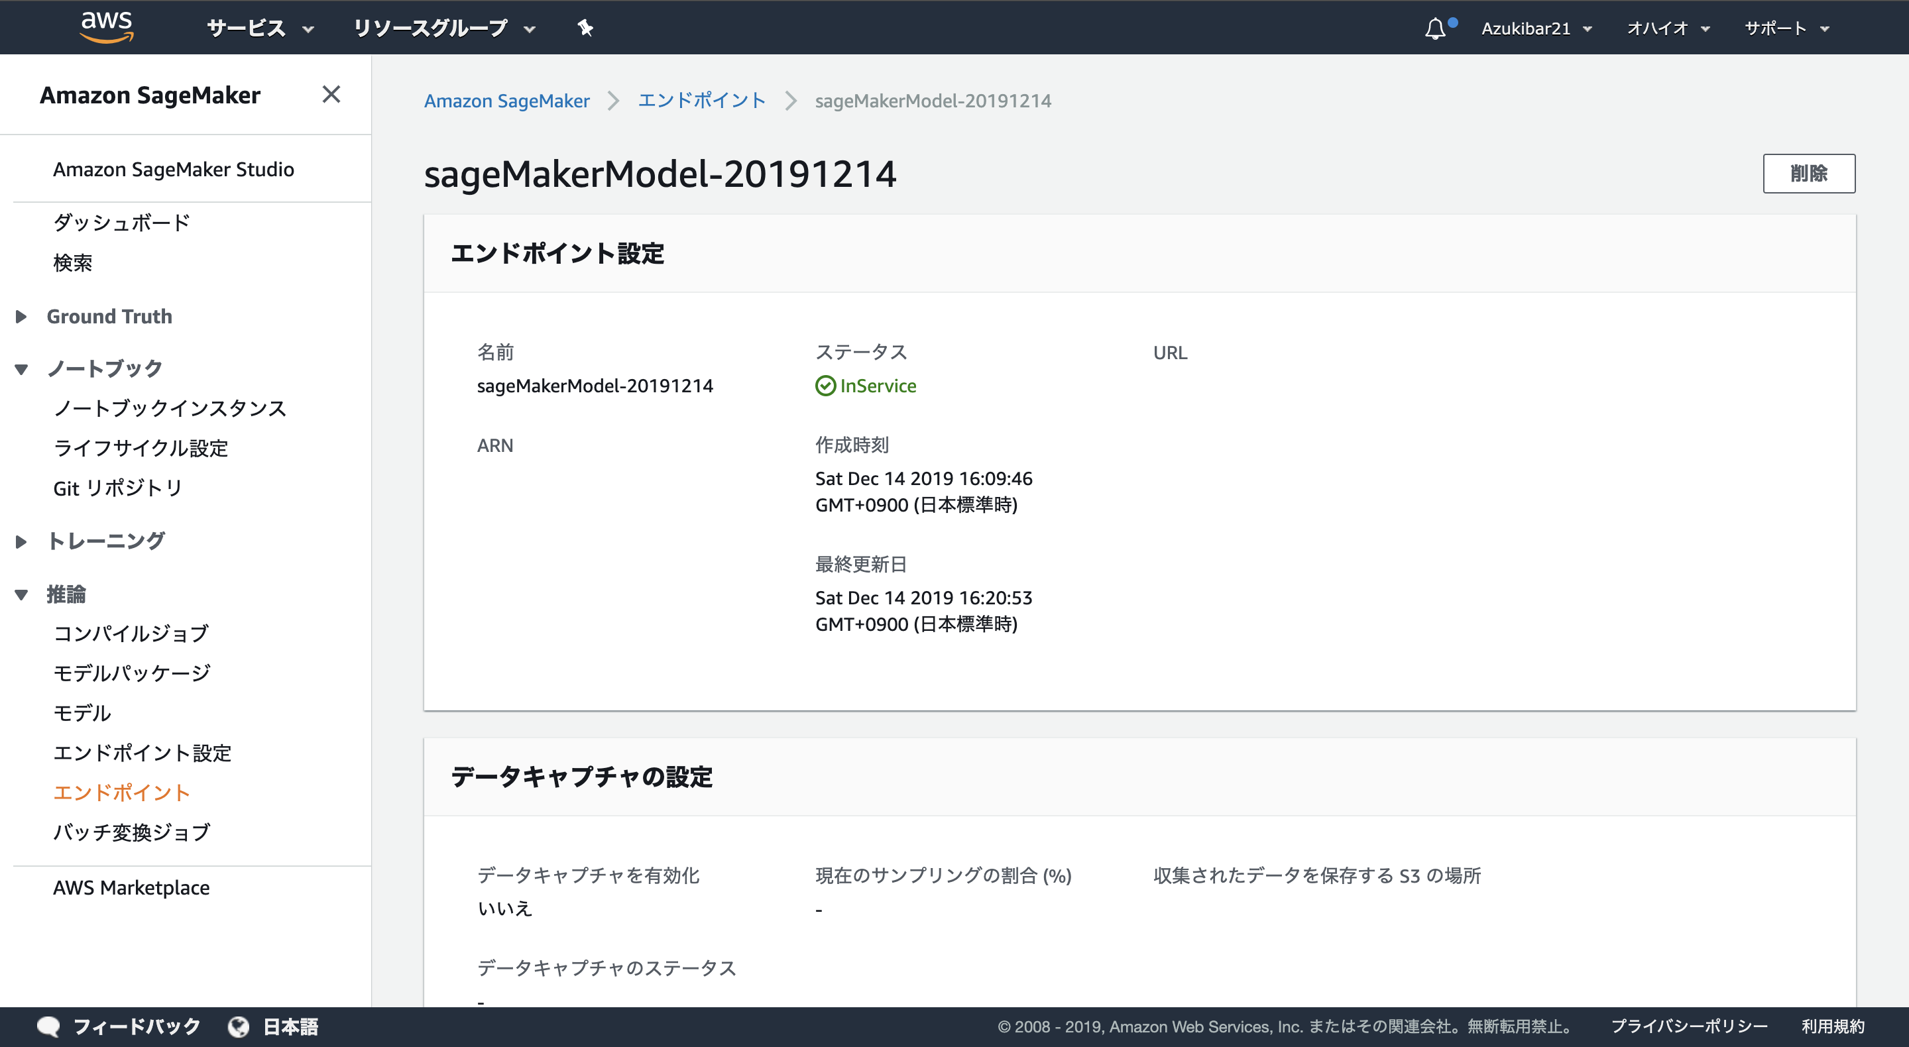Open Git リポジトリ page

tap(118, 488)
